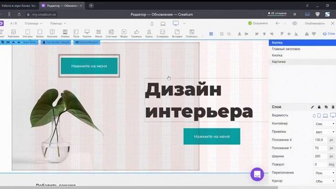The image size is (336, 189).
Task: Open the Помощь help dropdown
Action: tap(58, 23)
